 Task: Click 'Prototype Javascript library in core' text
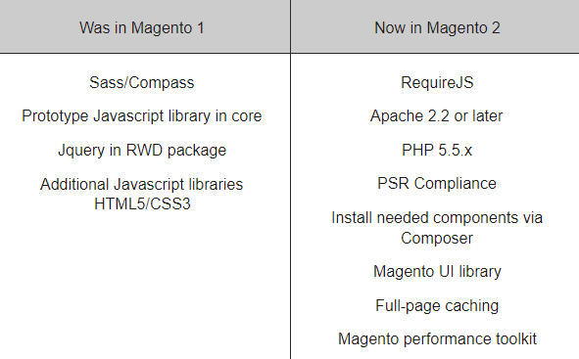coord(142,116)
